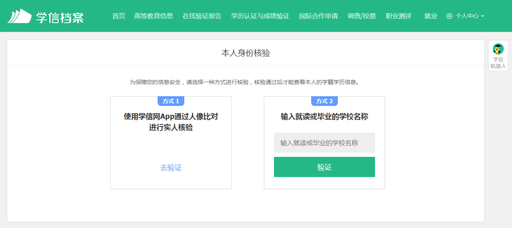
Task: Open the 高等教育信息 menu
Action: click(154, 16)
